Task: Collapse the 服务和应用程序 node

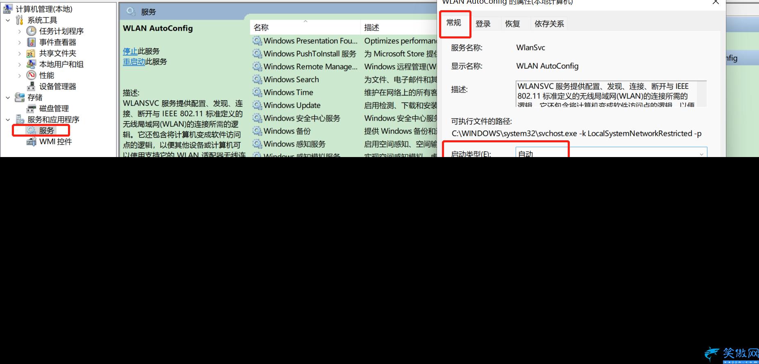Action: point(8,119)
